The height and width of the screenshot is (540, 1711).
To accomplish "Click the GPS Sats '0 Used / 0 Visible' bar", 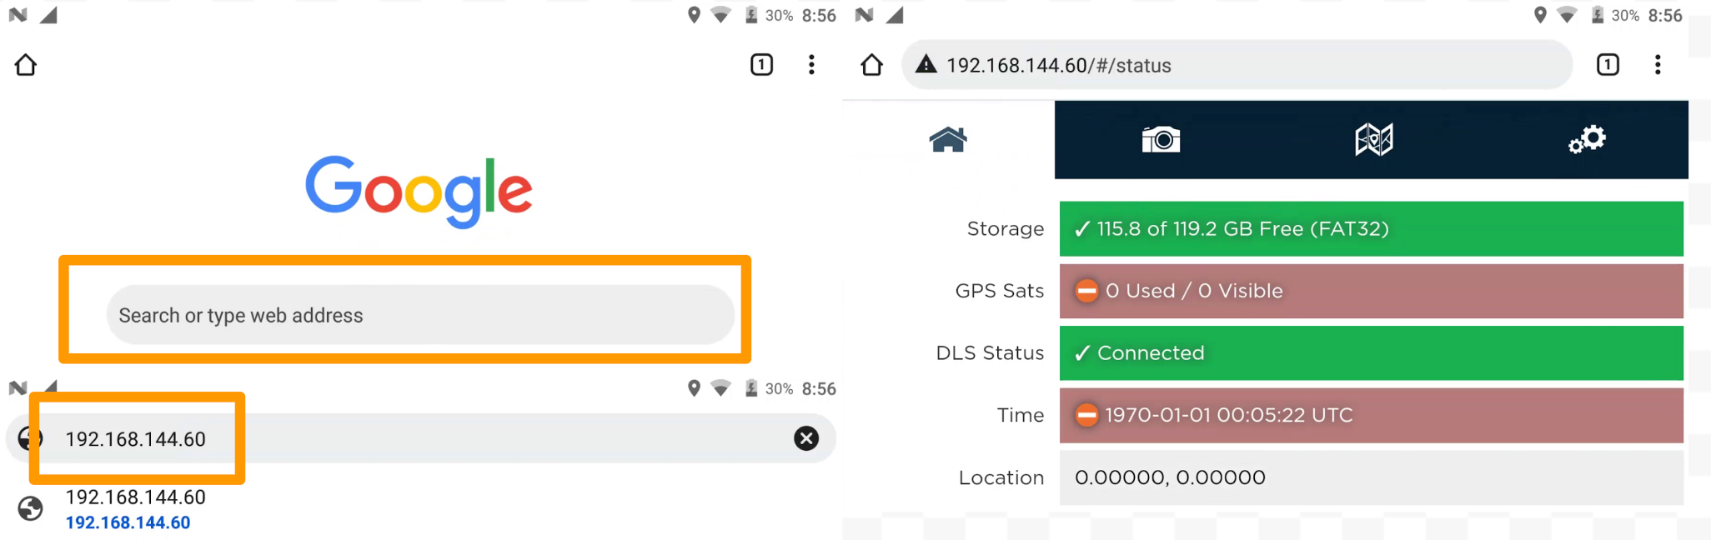I will pos(1371,291).
